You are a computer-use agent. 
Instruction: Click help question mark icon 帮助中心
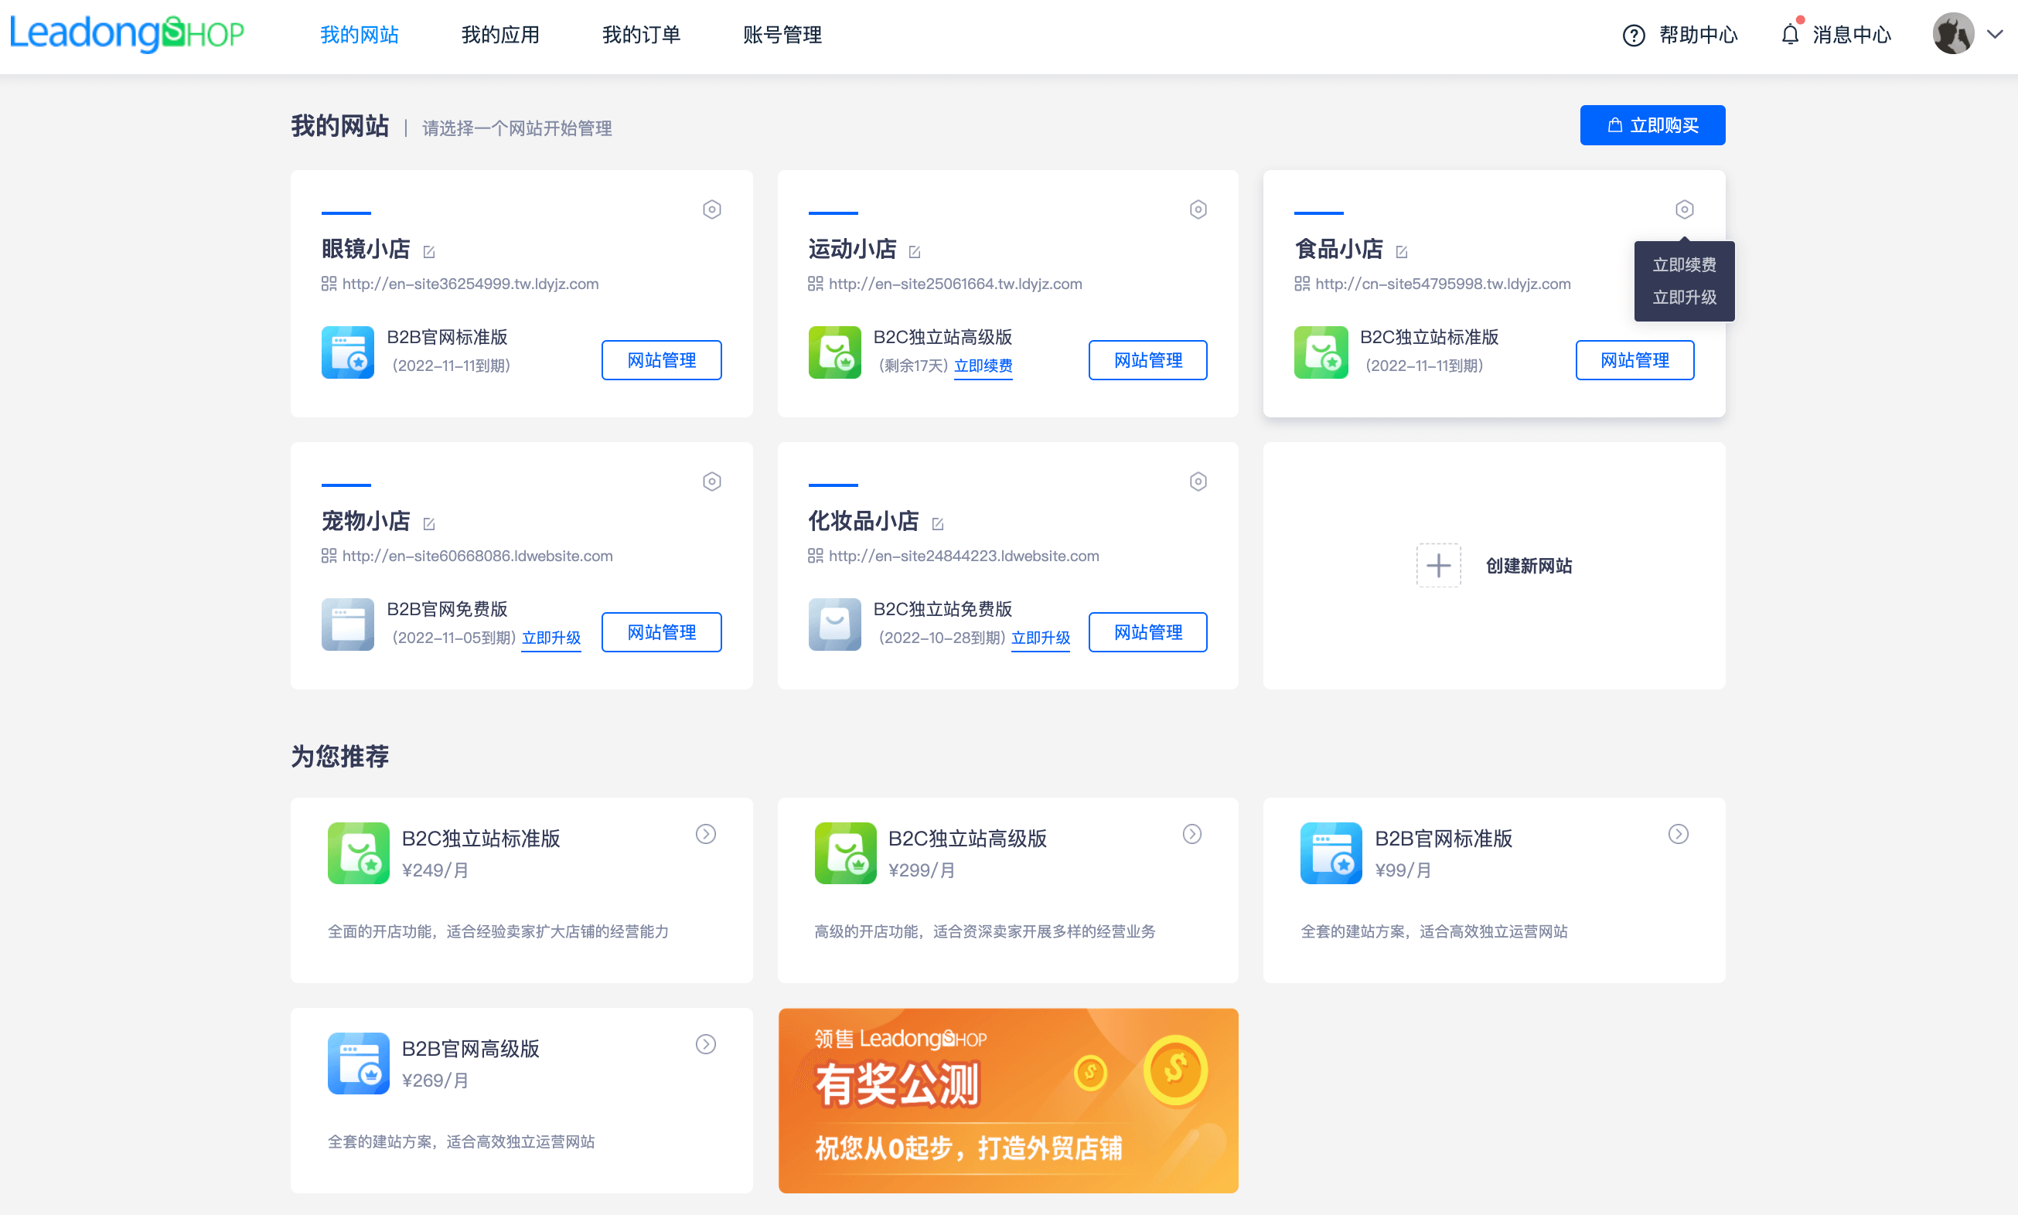1633,36
